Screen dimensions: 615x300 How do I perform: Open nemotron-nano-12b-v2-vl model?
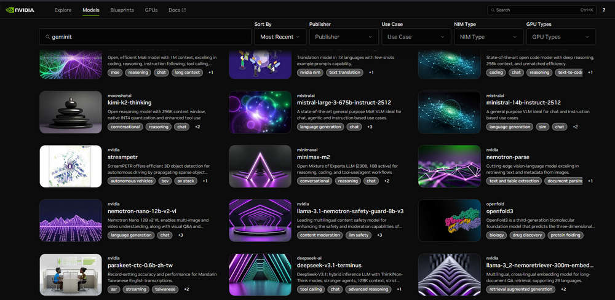[x=142, y=211]
